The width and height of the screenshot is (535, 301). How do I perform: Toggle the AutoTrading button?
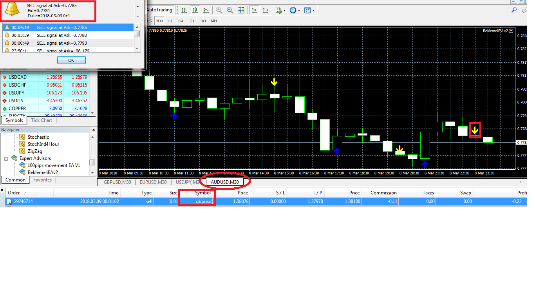click(159, 10)
